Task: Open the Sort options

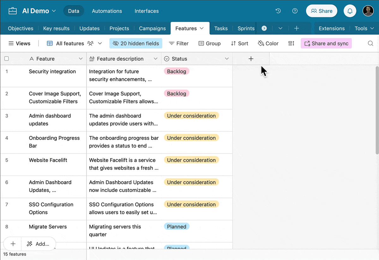Action: point(239,43)
